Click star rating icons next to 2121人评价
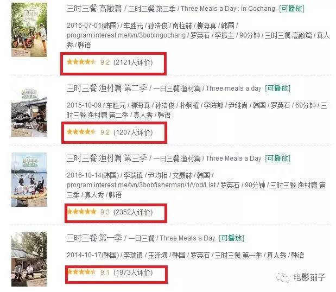336x292 pixels. 81,62
